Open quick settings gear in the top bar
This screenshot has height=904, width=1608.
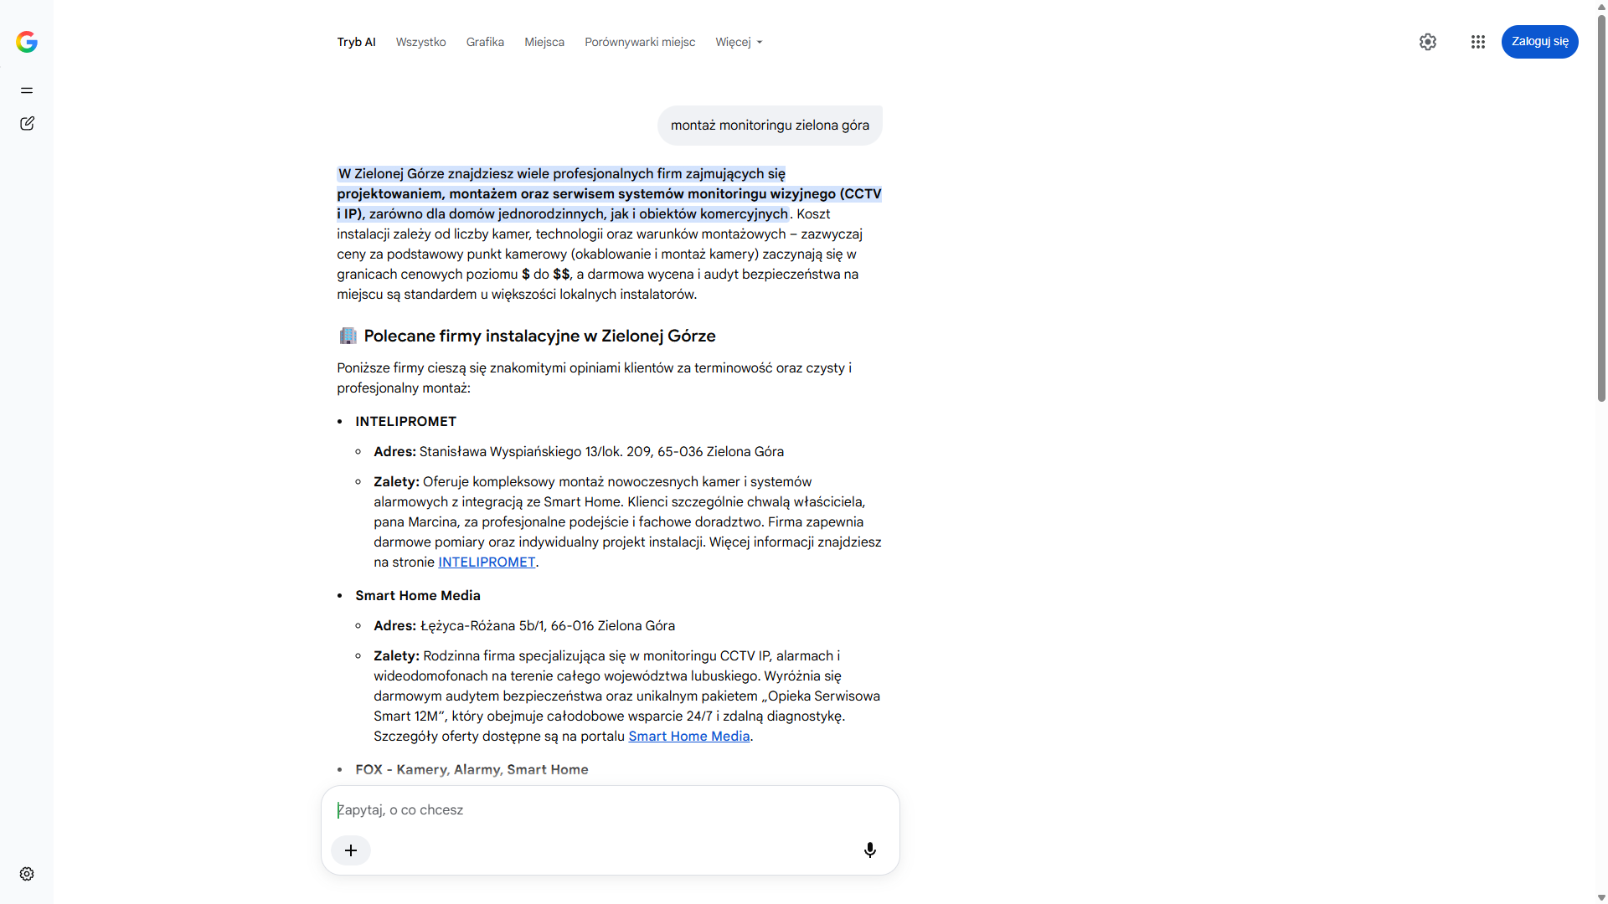point(1428,42)
